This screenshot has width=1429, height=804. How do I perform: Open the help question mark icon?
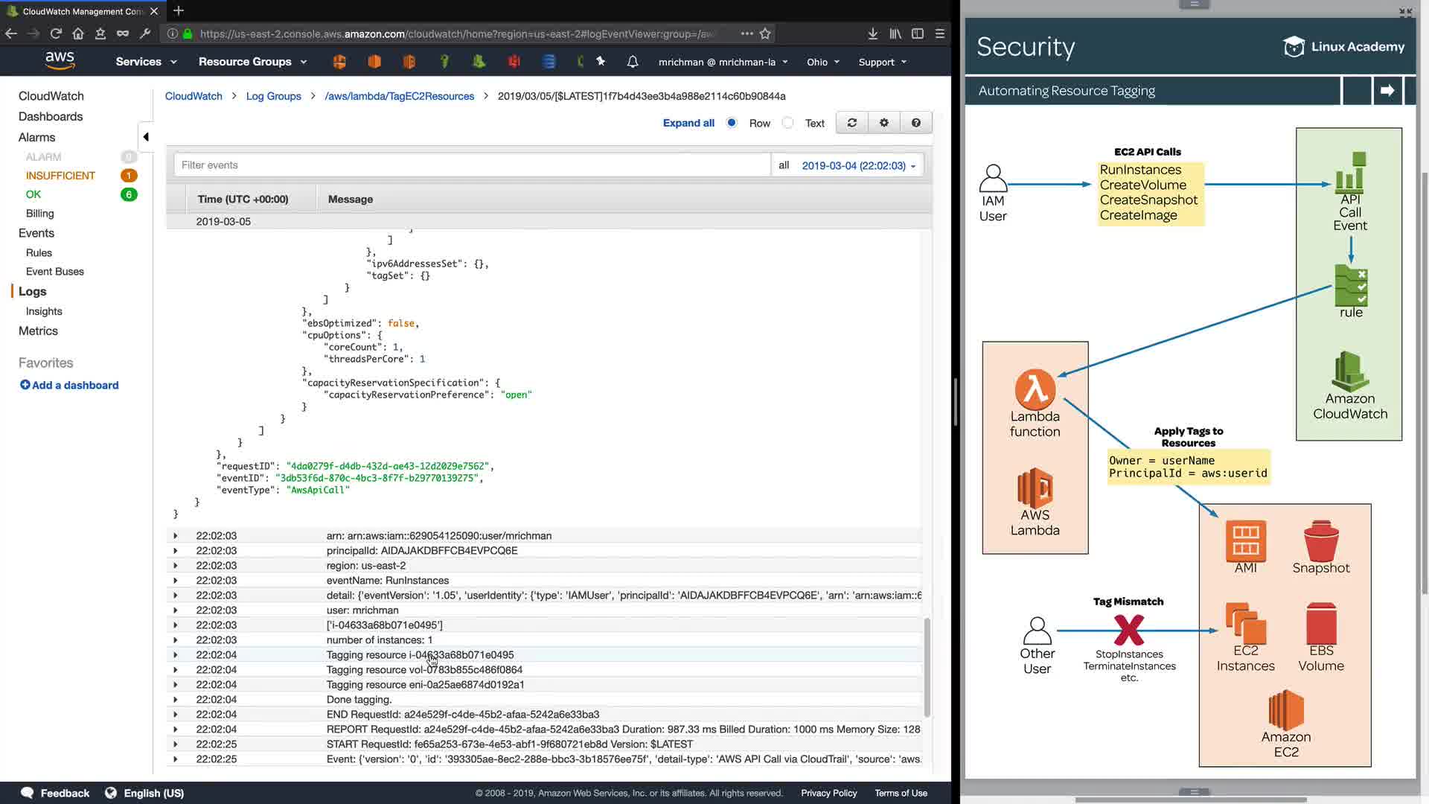tap(916, 123)
